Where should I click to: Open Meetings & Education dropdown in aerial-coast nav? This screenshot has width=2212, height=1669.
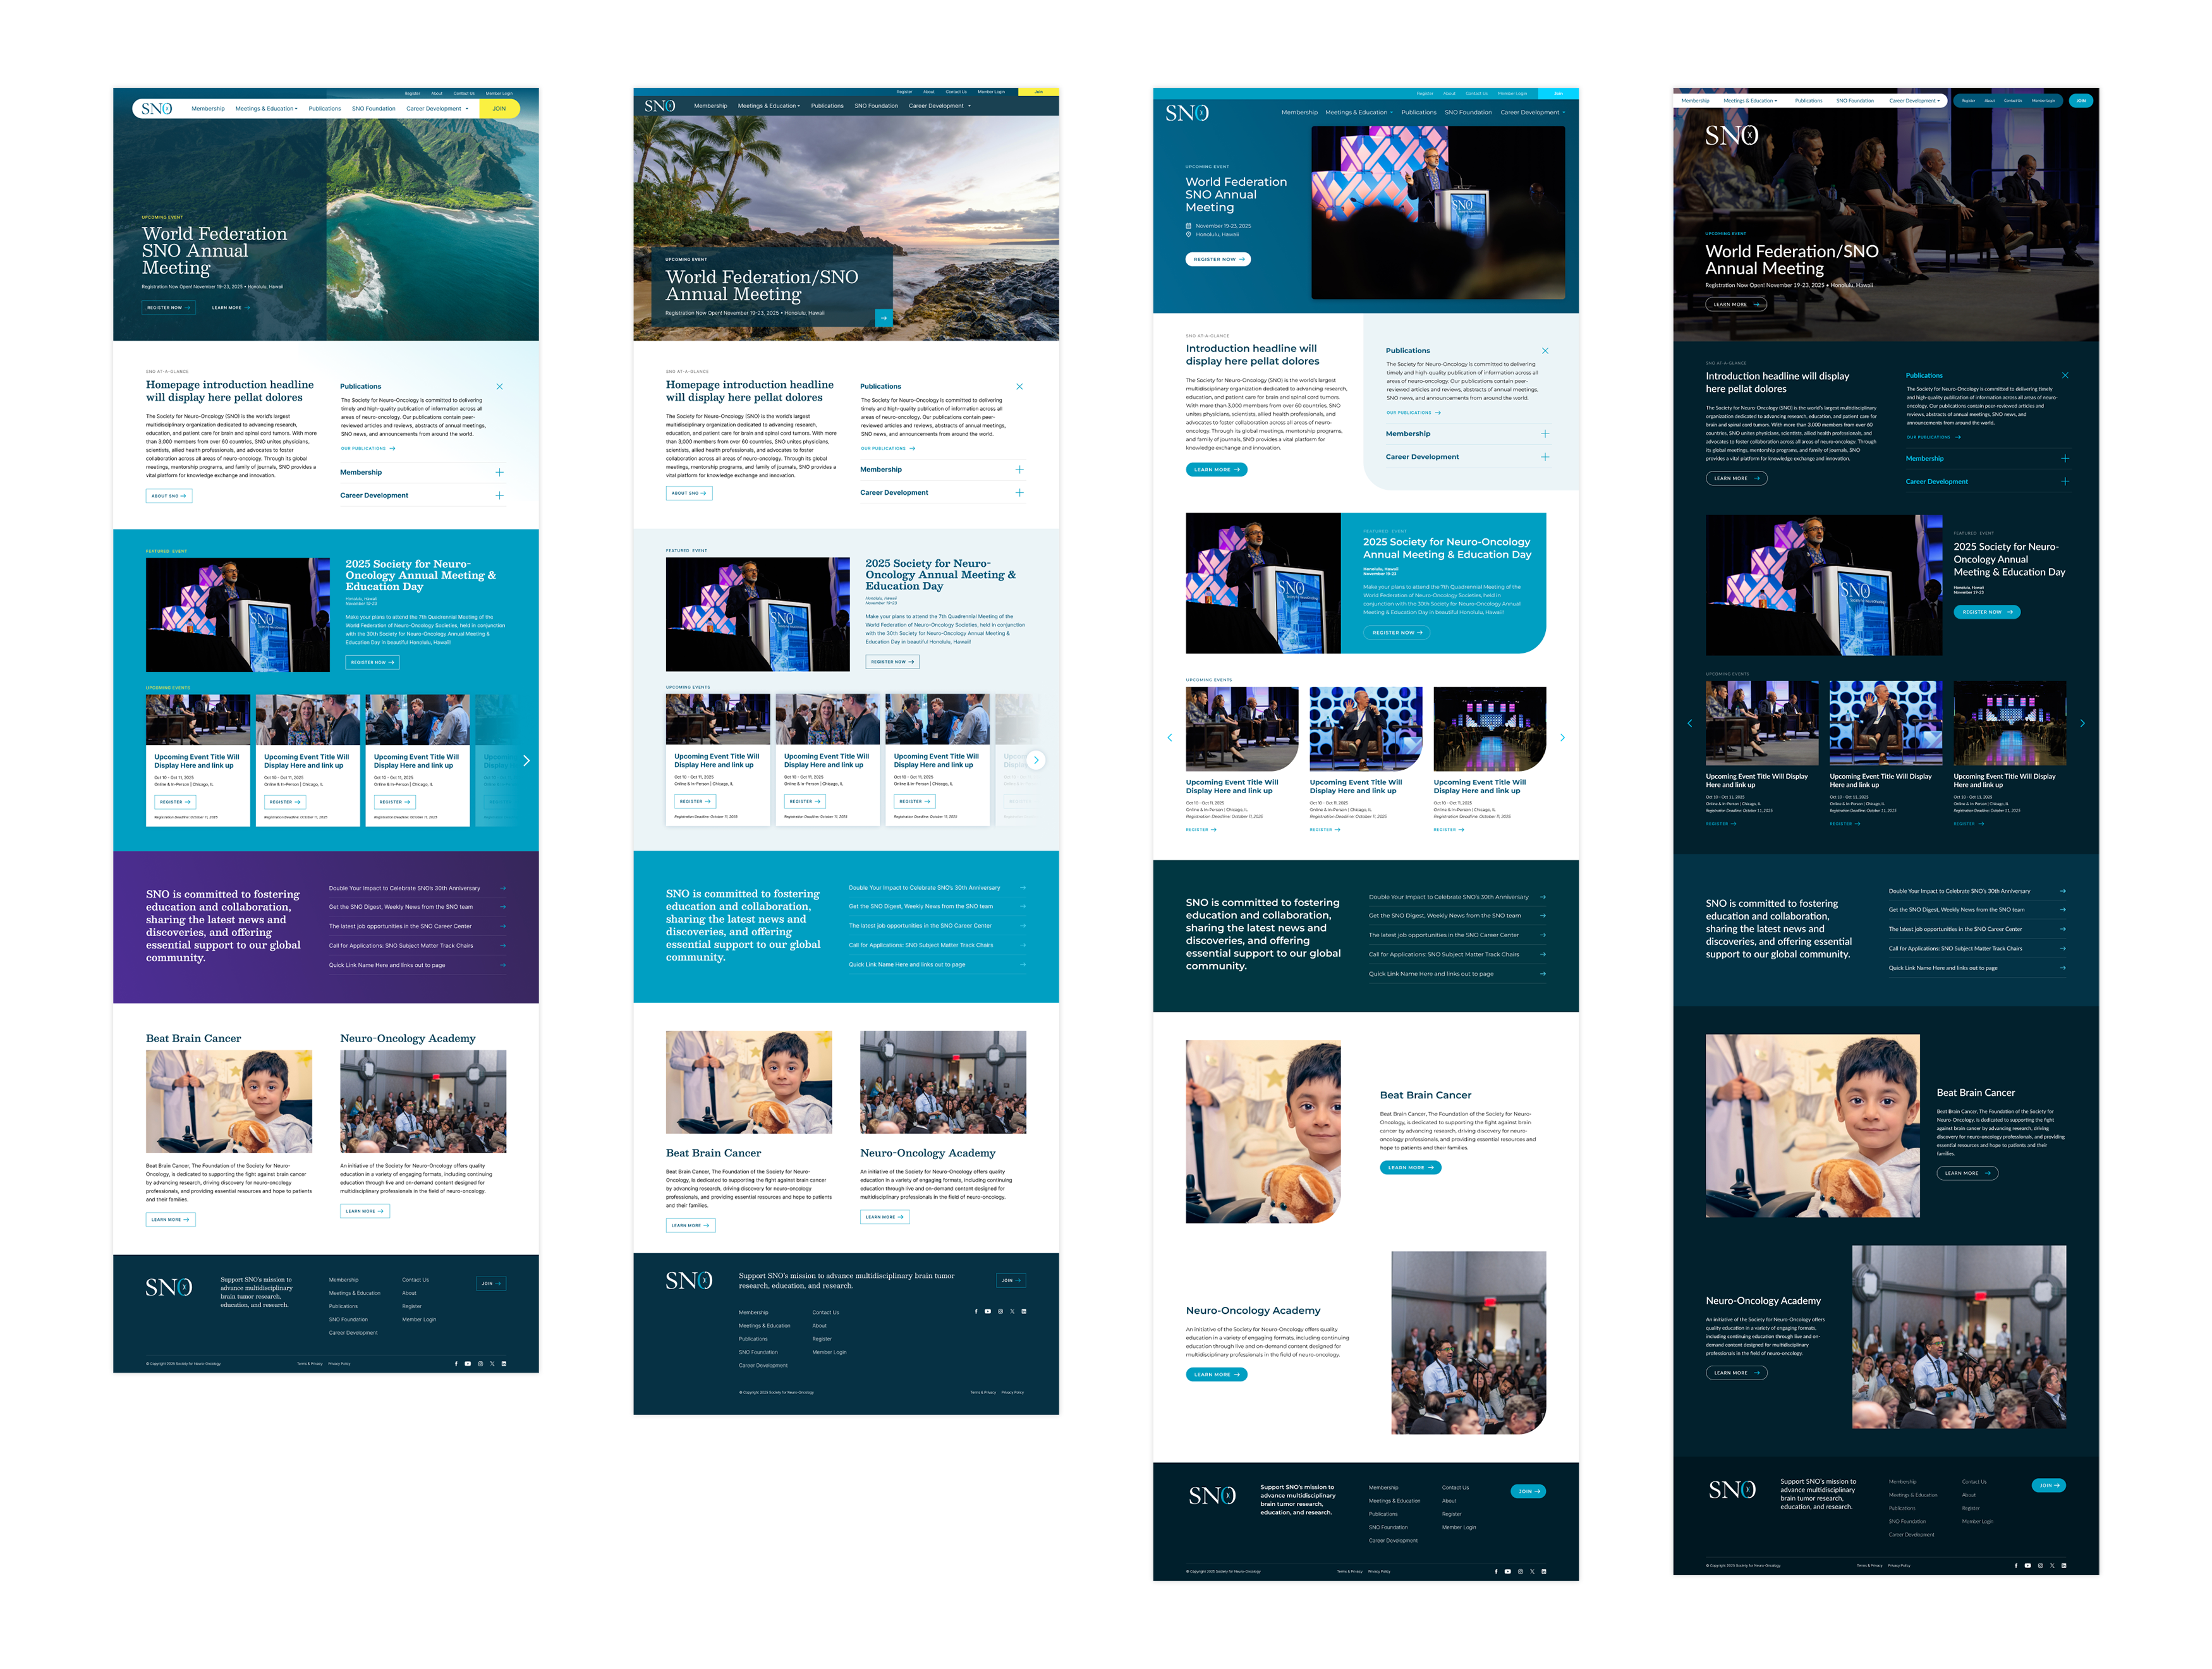coord(267,108)
